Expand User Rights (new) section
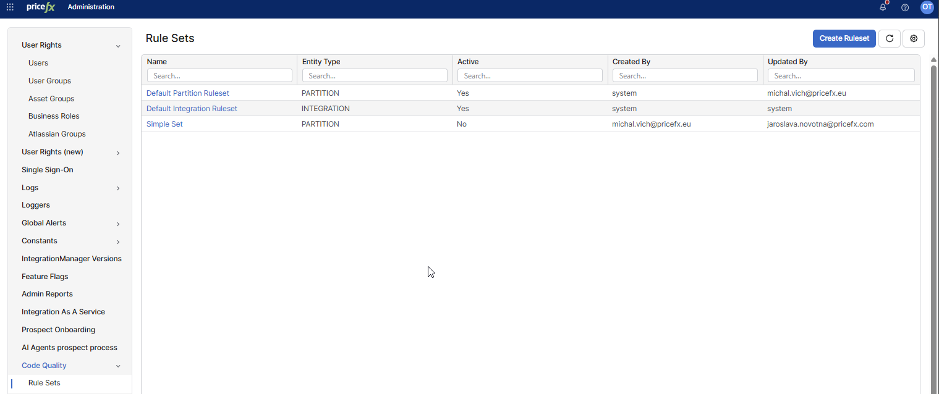 [118, 153]
